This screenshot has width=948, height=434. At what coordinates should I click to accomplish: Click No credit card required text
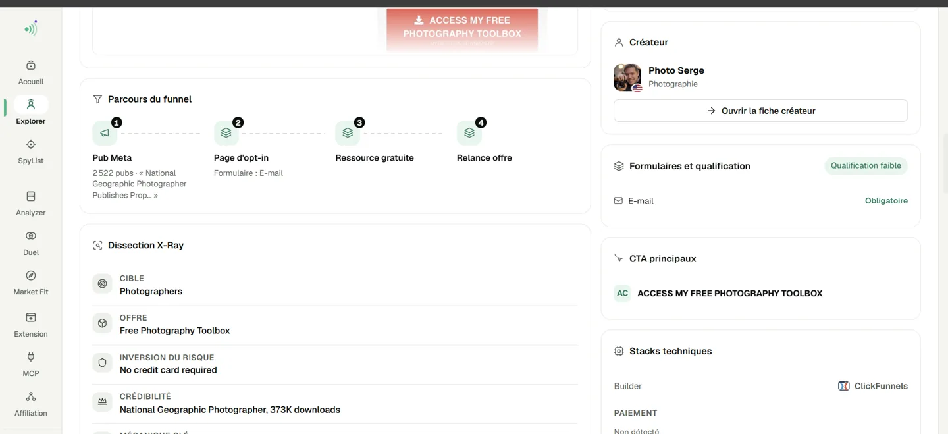[168, 370]
